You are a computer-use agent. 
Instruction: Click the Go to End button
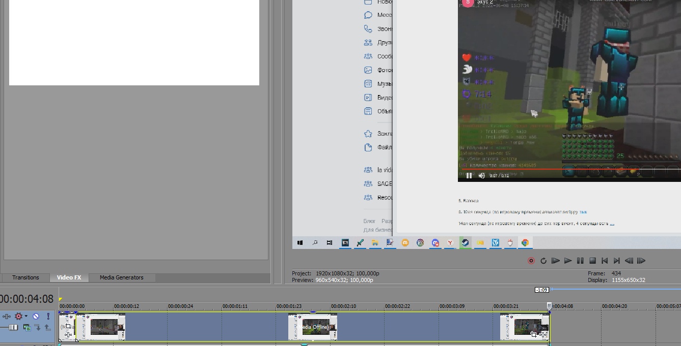[617, 261]
